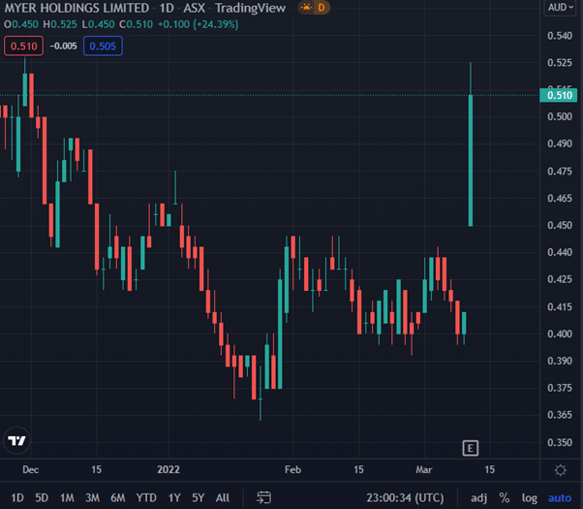The height and width of the screenshot is (509, 583).
Task: Select the 3M time range
Action: tap(92, 497)
